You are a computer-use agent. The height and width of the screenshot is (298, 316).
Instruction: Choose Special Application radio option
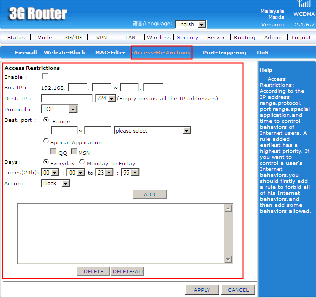46,142
